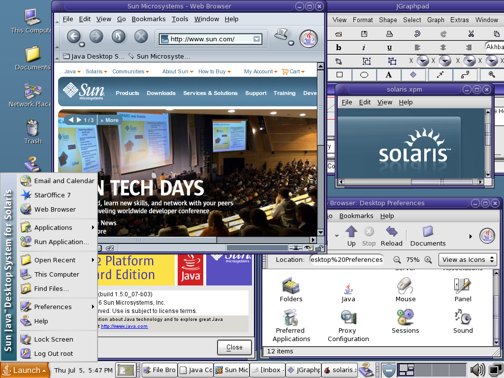Image resolution: width=504 pixels, height=378 pixels.
Task: Open the Documents folder on the desktop
Action: [x=32, y=58]
